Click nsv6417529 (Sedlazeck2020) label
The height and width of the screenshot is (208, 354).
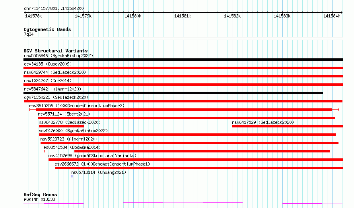263,122
